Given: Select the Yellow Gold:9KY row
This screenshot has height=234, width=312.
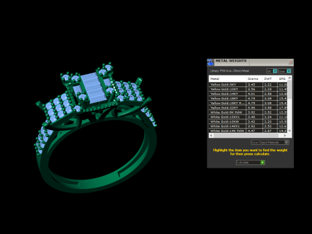Looking at the screenshot, I should [x=248, y=84].
